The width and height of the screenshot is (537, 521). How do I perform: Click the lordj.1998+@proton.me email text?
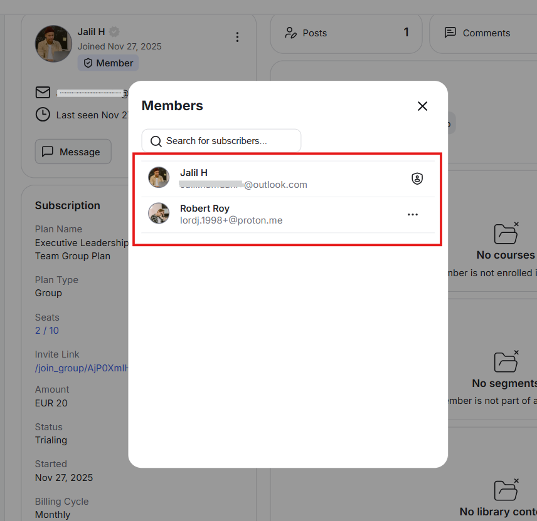(x=231, y=220)
